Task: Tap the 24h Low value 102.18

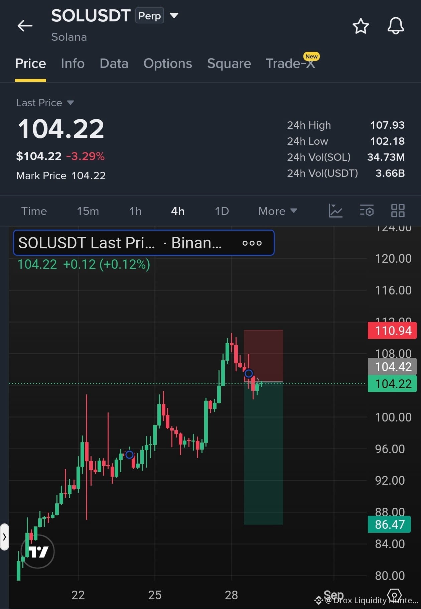Action: pos(388,141)
